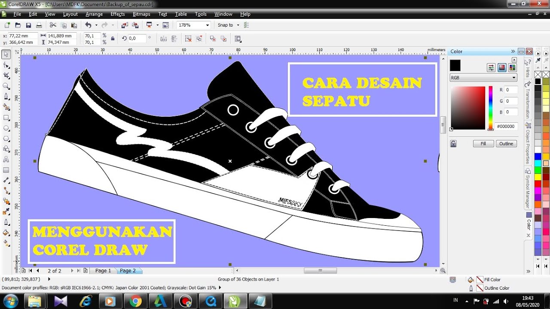Viewport: 550px width, 309px height.
Task: Show color viewers in Color docker
Action: tap(501, 67)
